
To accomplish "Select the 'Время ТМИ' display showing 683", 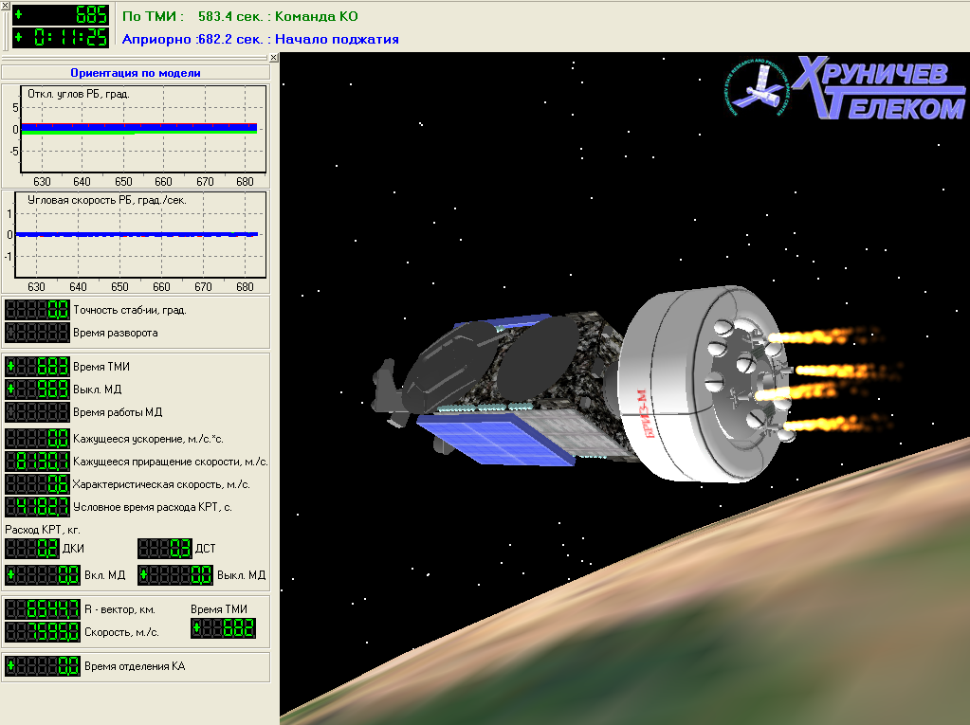I will pyautogui.click(x=38, y=367).
